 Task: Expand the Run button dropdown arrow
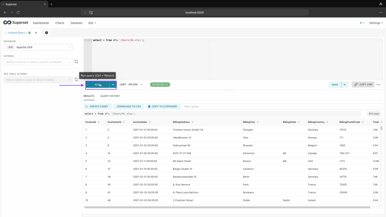[113, 85]
